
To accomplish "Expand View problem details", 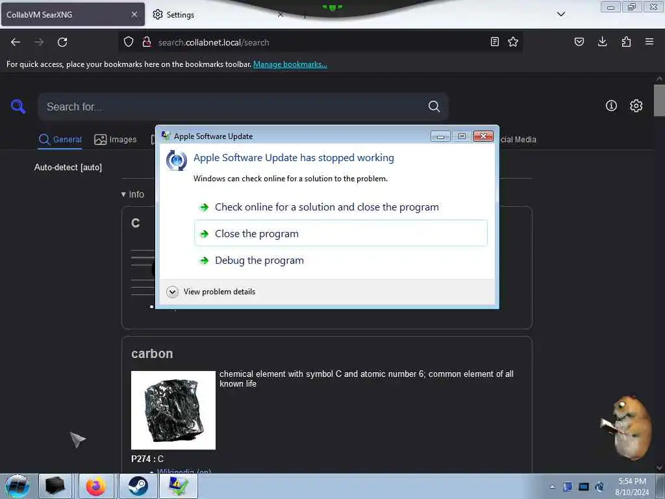I will pyautogui.click(x=211, y=292).
